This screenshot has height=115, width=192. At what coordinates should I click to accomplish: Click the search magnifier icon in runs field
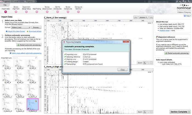[36, 58]
